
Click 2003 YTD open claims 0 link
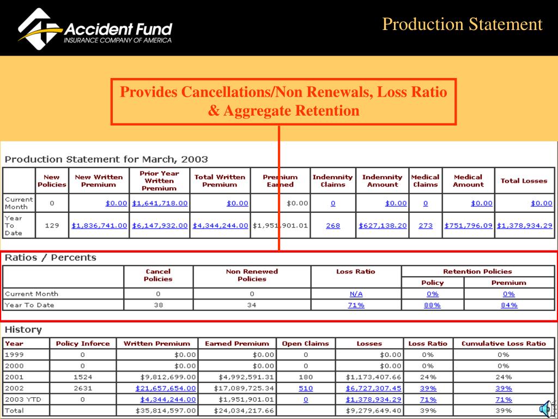point(306,399)
